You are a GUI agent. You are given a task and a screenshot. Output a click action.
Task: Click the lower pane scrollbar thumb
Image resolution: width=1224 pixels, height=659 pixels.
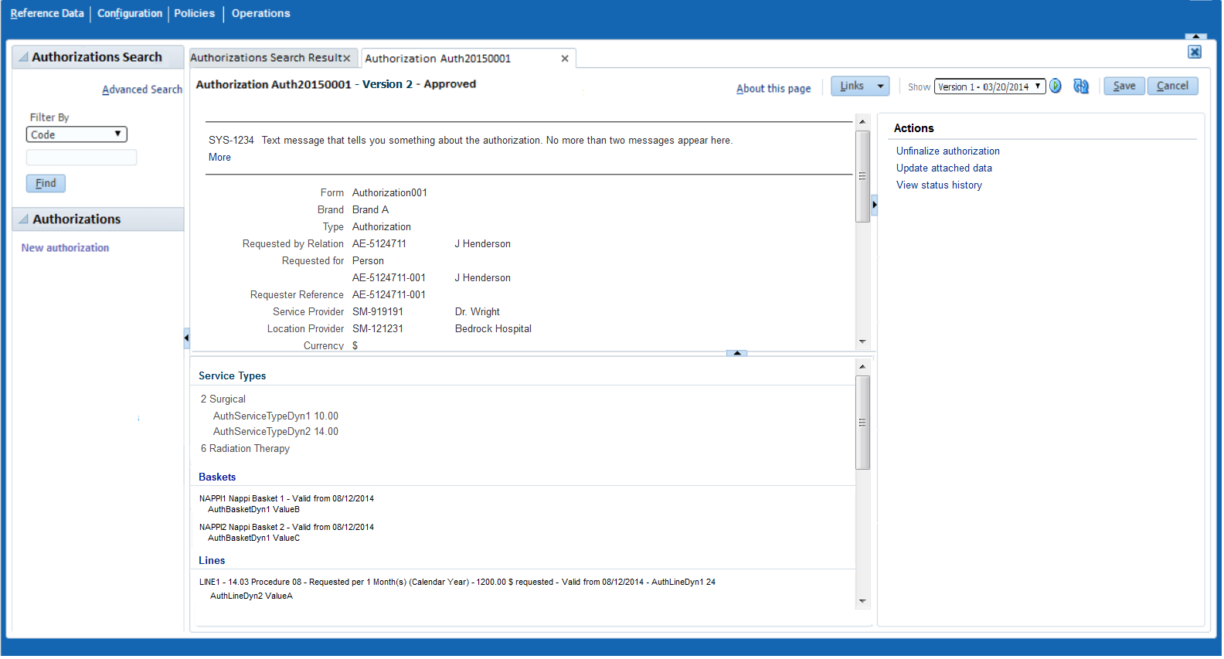(862, 423)
